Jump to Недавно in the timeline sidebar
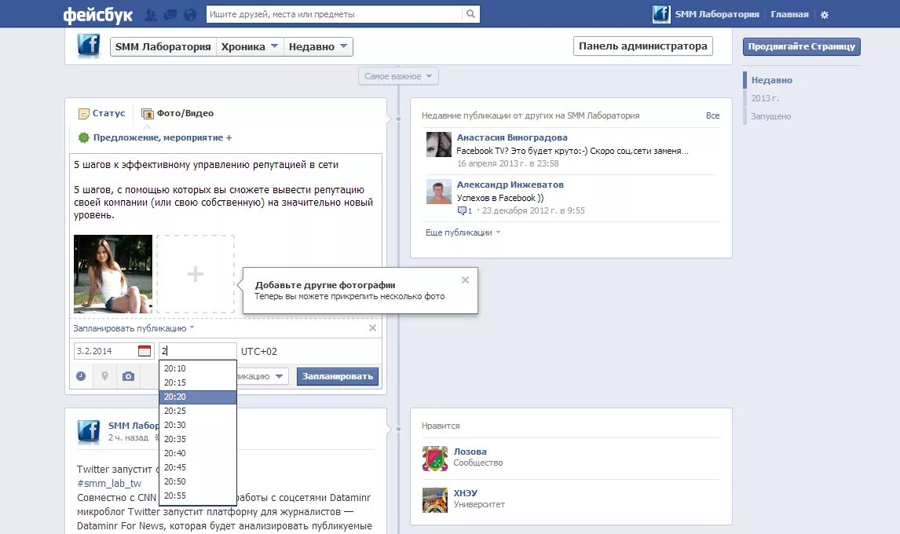The image size is (900, 534). pos(771,80)
